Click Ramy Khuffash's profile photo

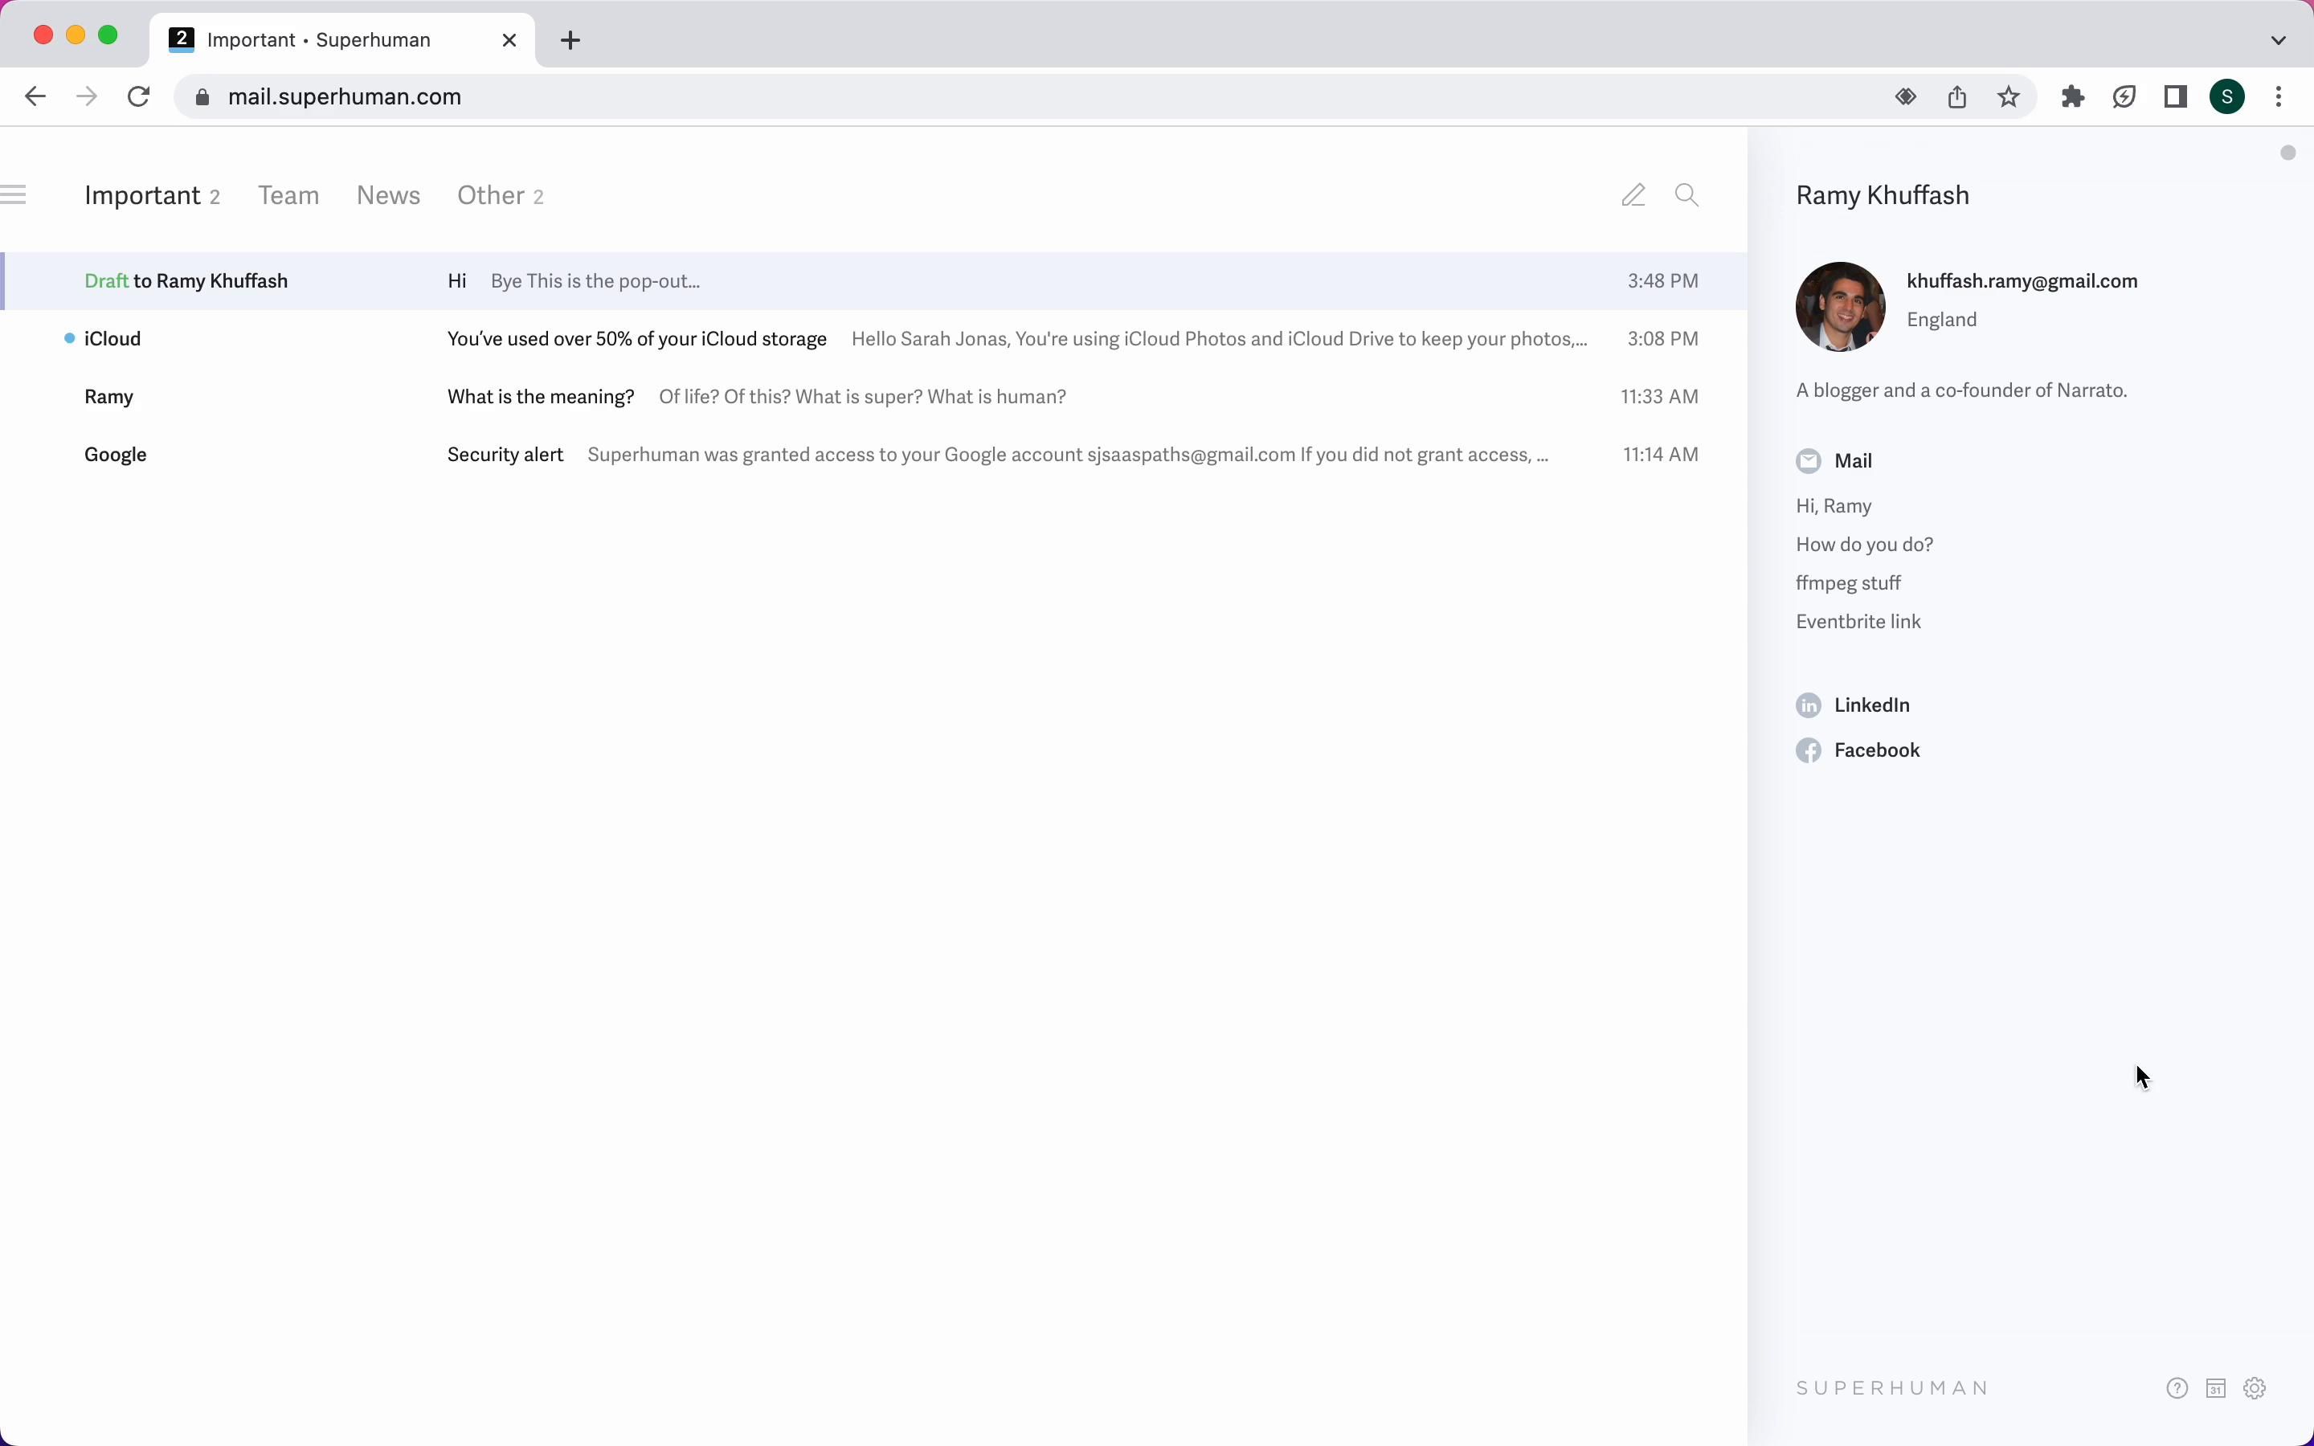1840,306
